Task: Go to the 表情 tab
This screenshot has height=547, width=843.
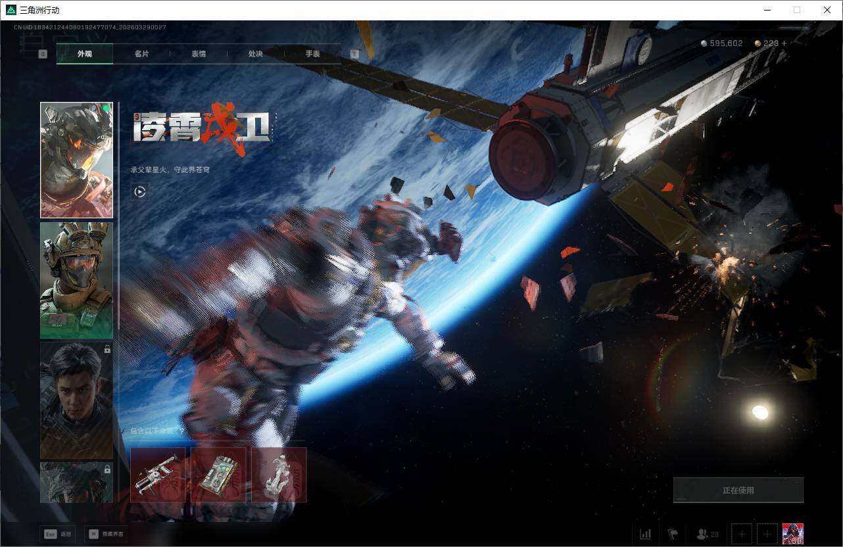Action: (199, 54)
